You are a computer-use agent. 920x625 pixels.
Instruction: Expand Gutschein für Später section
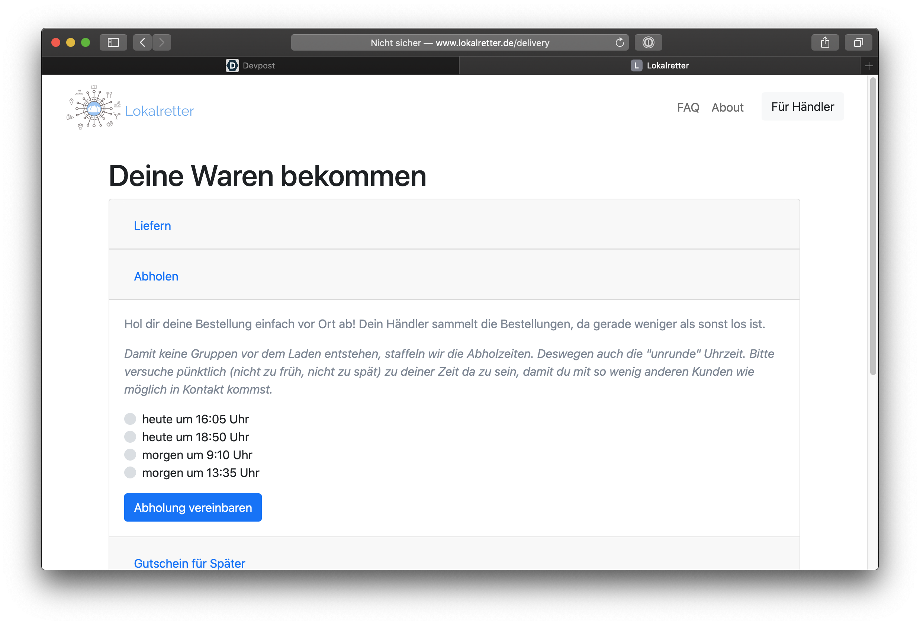pyautogui.click(x=189, y=563)
